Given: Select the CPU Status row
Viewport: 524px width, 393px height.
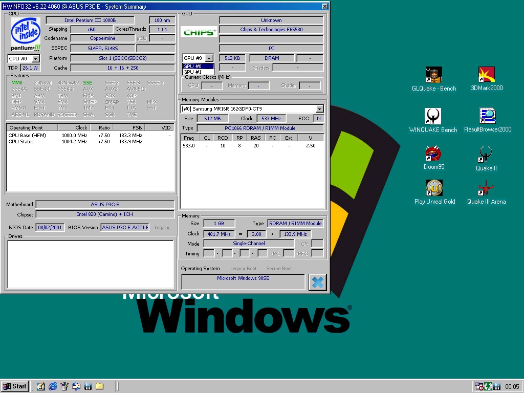Looking at the screenshot, I should [90, 141].
